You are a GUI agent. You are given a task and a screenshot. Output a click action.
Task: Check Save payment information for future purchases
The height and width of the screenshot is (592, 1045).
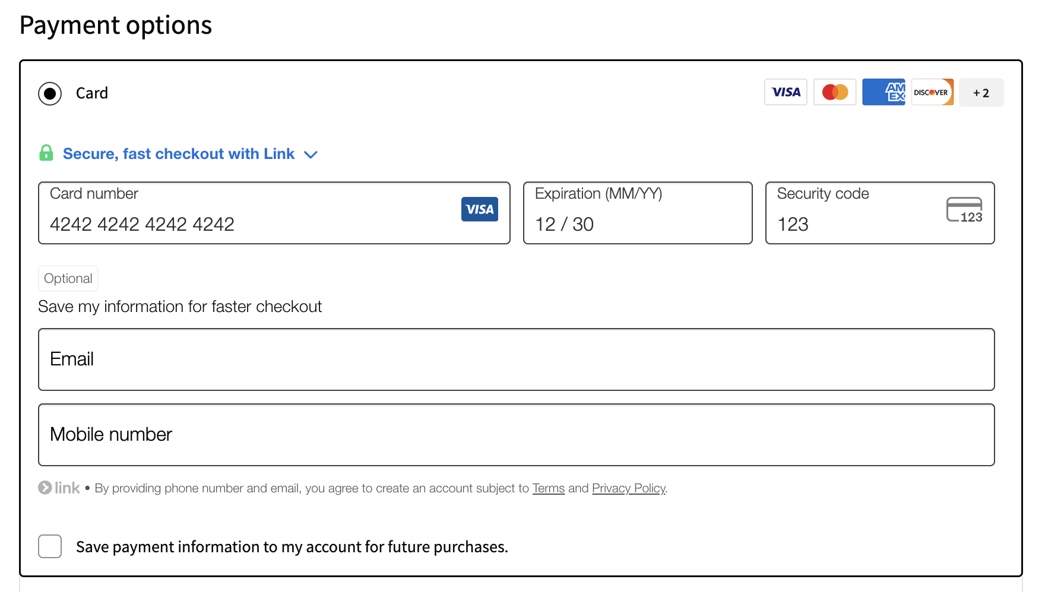click(50, 546)
